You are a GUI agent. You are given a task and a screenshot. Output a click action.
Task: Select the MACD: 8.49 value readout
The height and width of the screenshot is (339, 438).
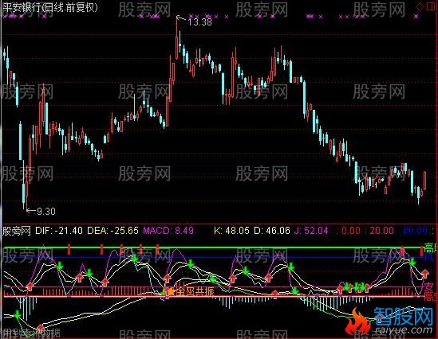[x=168, y=231]
